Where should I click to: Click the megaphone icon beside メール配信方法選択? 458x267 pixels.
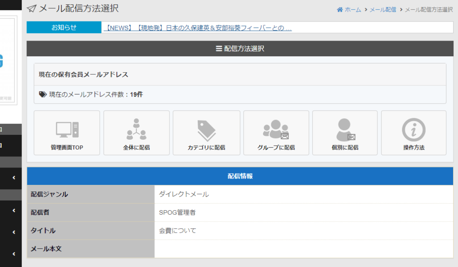pos(31,8)
